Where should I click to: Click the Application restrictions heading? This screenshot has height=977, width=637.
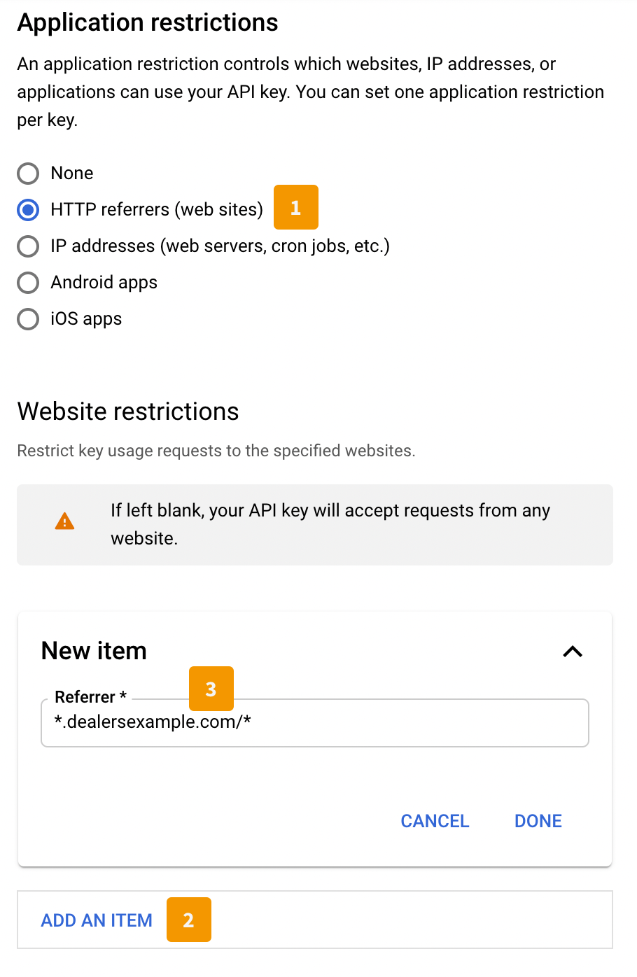click(148, 22)
